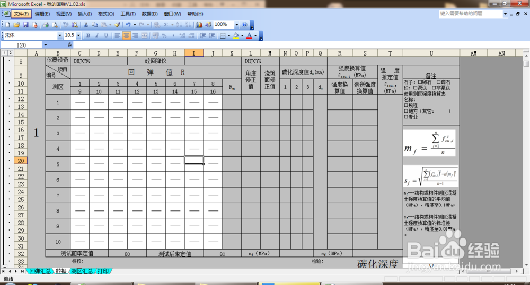Apply Comma style format
Viewport: 530px width, 285px height.
click(173, 35)
